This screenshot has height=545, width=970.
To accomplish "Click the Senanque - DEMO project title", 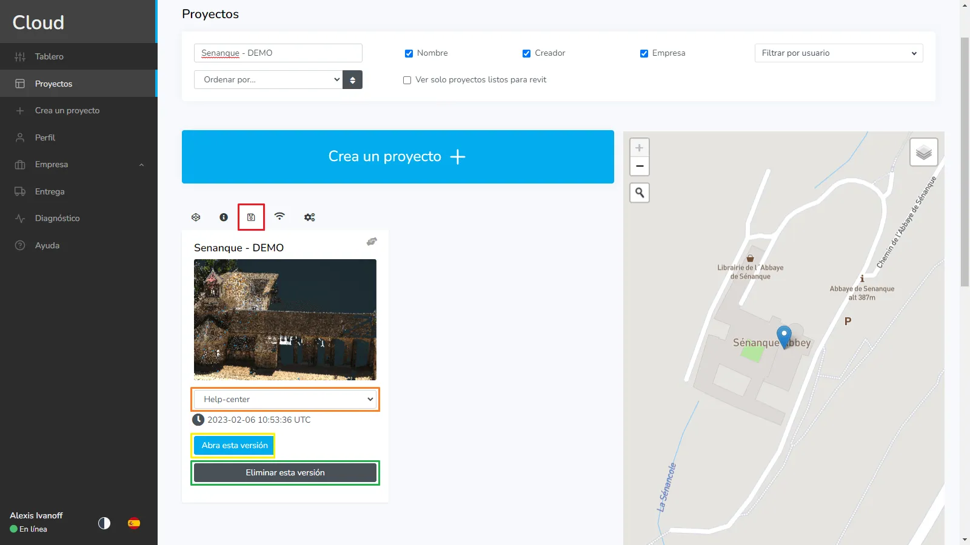I will pos(239,248).
